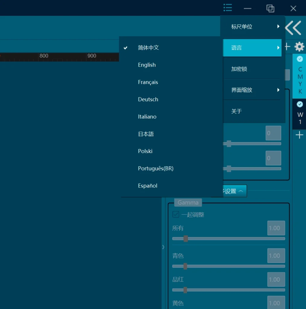The image size is (306, 309).
Task: Open the 语言 submenu
Action: (252, 48)
